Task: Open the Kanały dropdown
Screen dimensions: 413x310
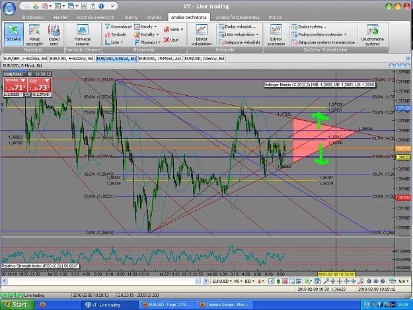Action: click(145, 26)
